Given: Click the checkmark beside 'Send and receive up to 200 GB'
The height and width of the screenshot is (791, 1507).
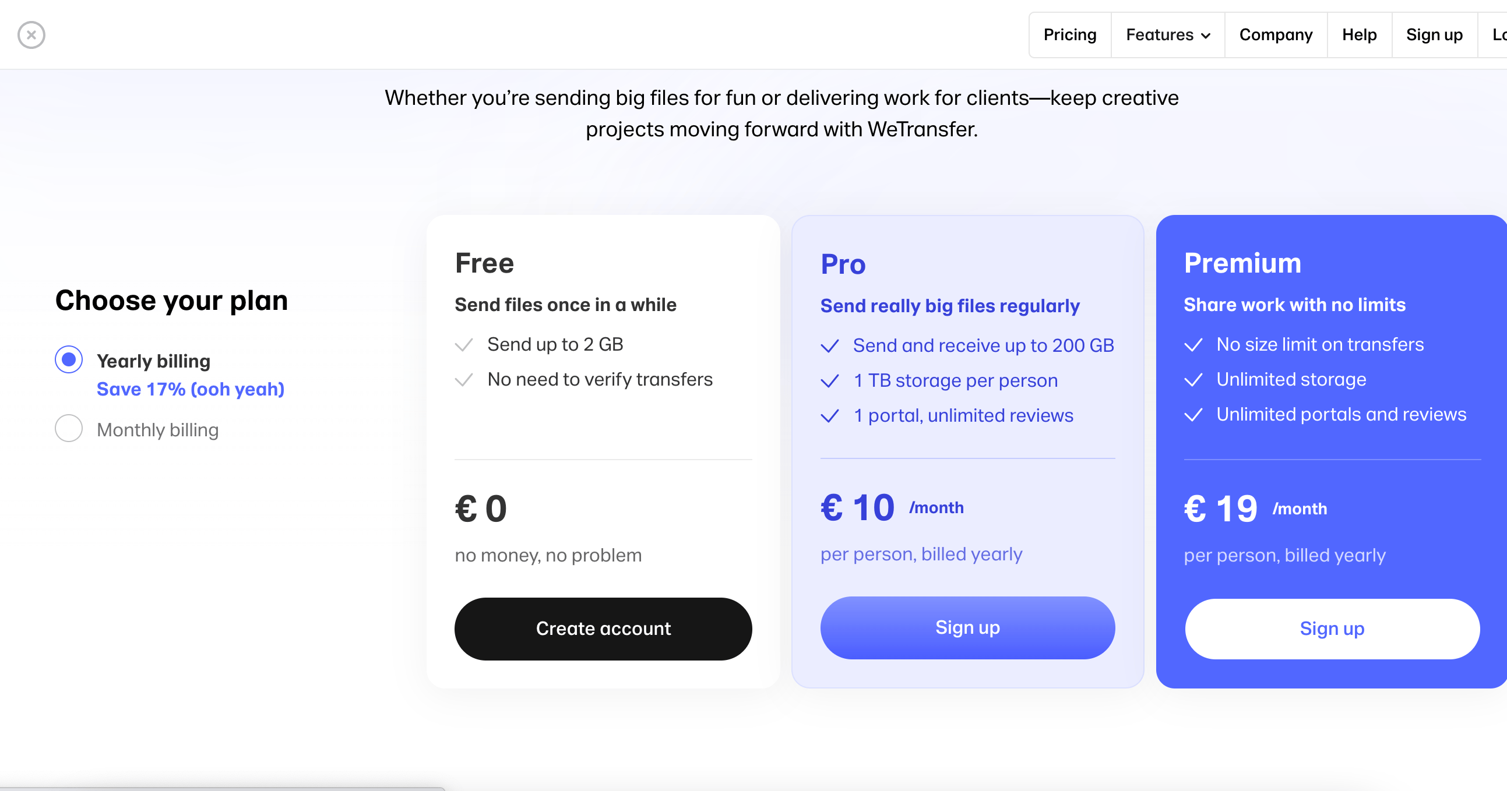Looking at the screenshot, I should 830,345.
